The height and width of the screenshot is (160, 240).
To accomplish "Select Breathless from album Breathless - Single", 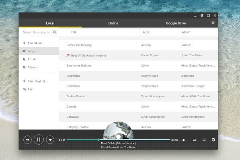I will click(138, 86).
